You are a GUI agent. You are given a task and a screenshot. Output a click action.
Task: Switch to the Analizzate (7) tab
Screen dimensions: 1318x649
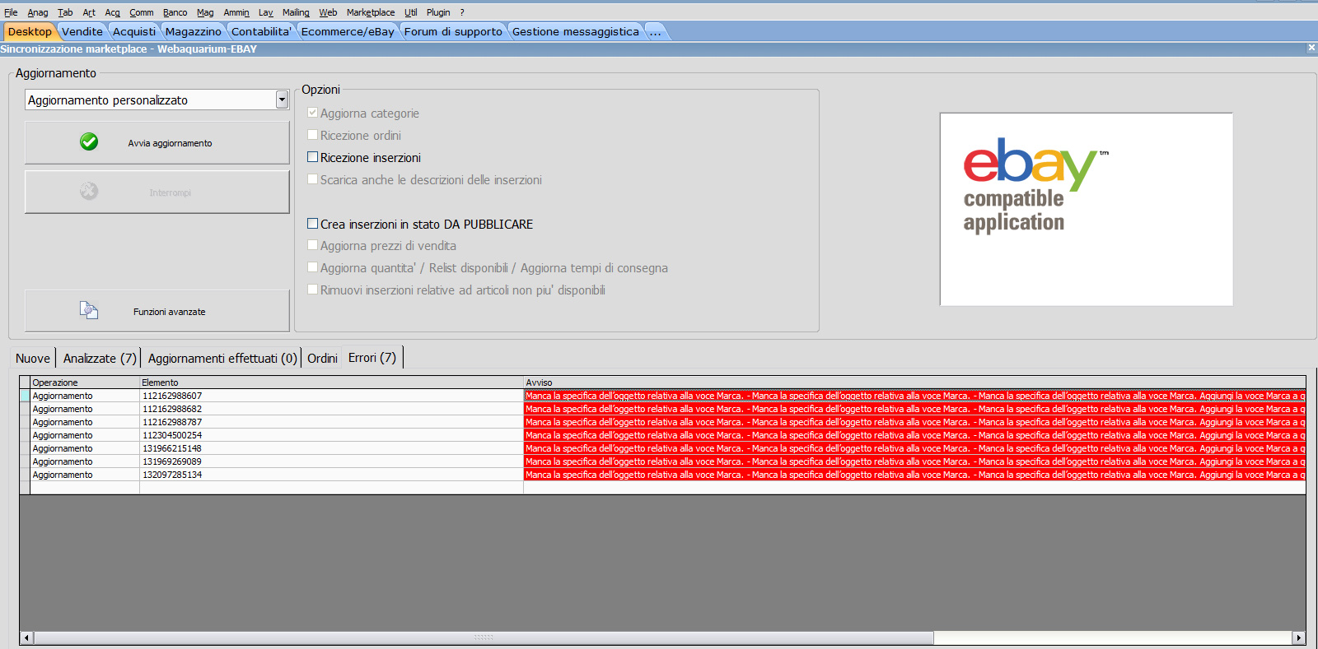click(x=100, y=358)
